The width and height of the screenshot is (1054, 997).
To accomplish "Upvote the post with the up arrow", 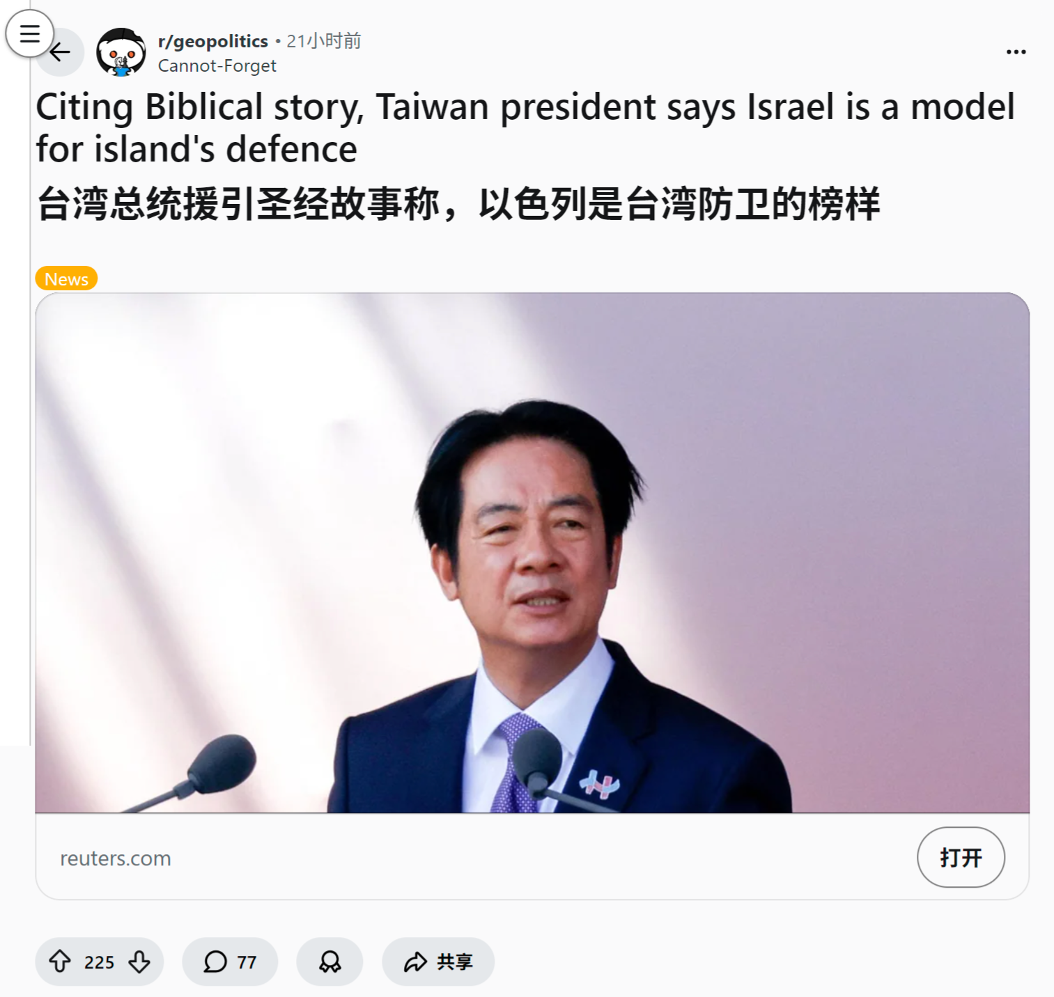I will (60, 961).
